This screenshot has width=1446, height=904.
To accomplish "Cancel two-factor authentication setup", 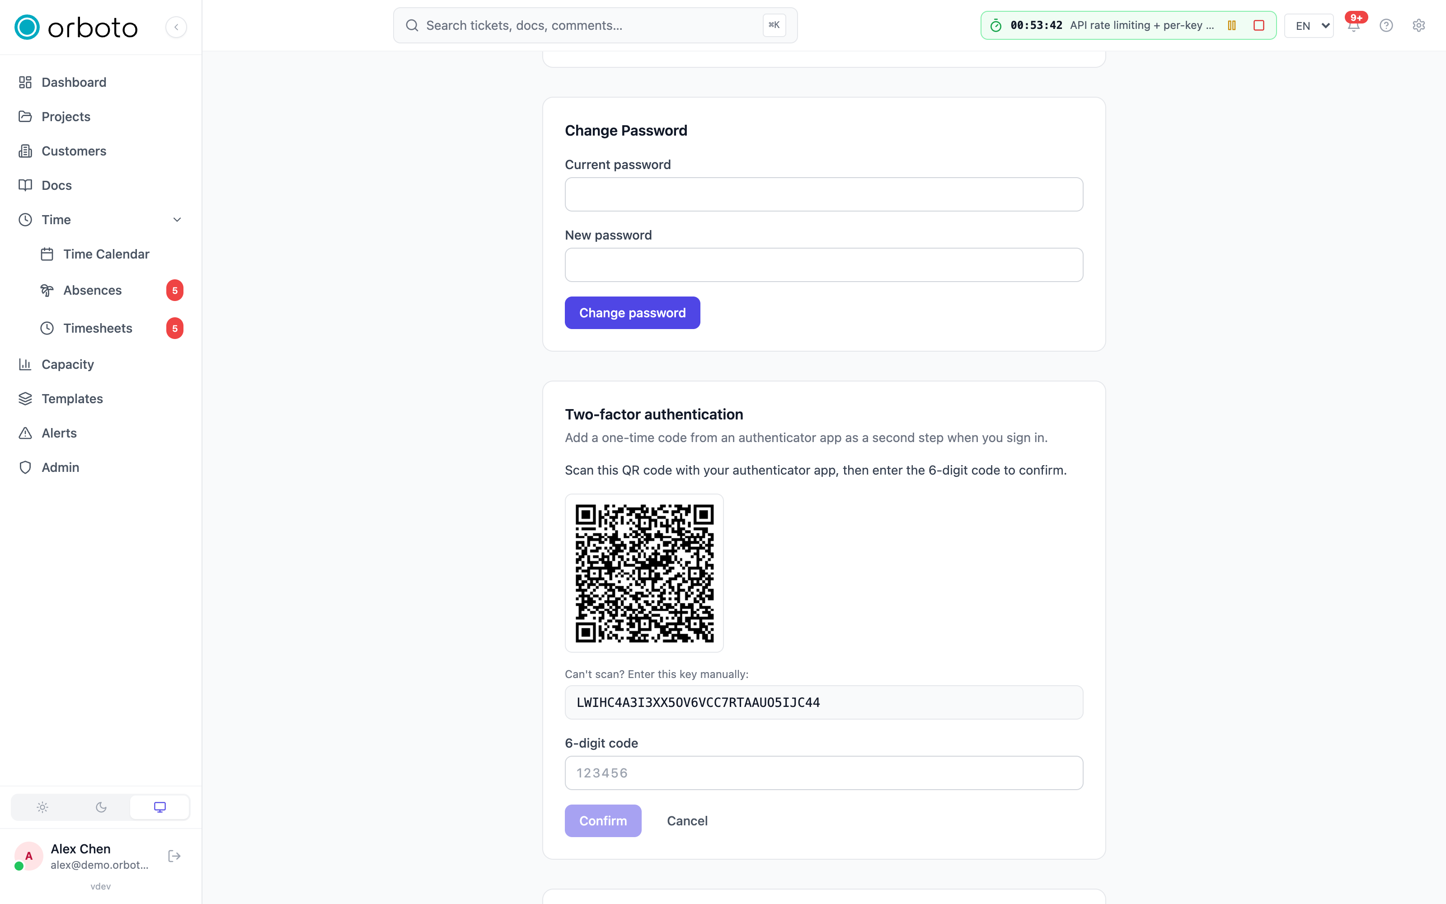I will (687, 821).
